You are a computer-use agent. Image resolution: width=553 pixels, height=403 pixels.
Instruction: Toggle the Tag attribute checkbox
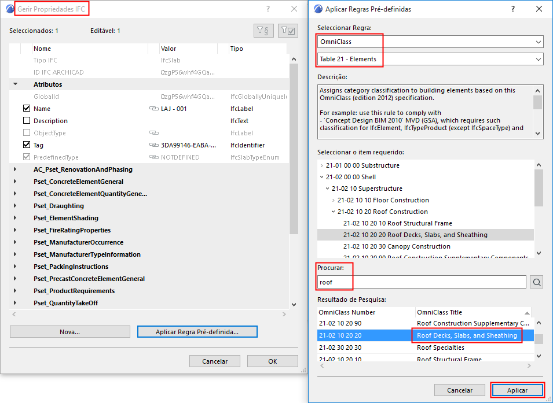[27, 145]
